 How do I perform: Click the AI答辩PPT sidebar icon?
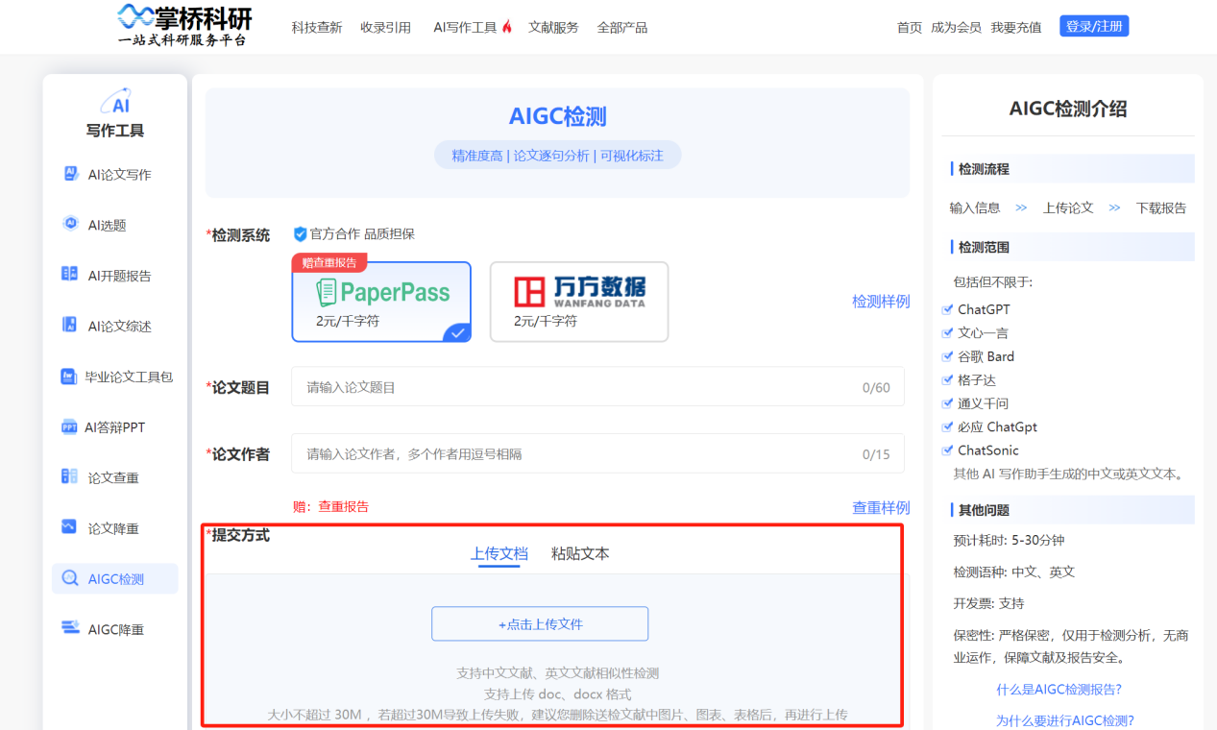tap(69, 426)
